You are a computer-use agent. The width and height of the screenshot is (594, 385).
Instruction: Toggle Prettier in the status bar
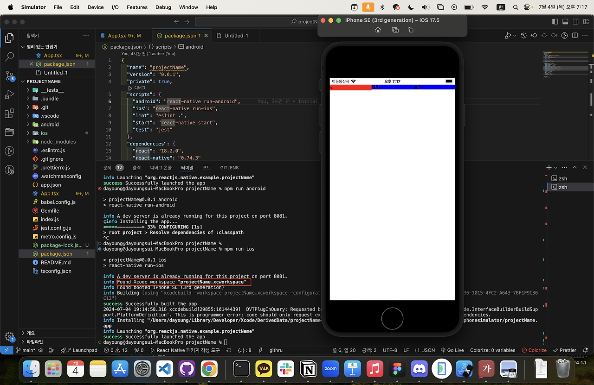coord(564,350)
